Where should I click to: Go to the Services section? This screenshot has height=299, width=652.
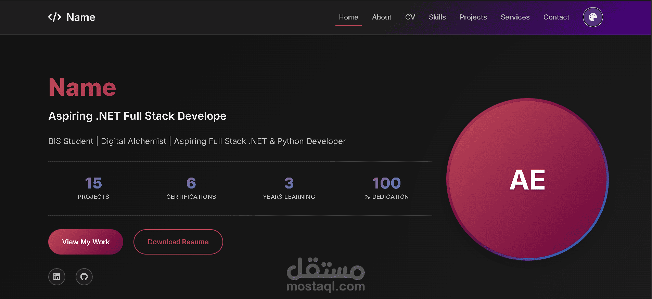[x=515, y=17]
